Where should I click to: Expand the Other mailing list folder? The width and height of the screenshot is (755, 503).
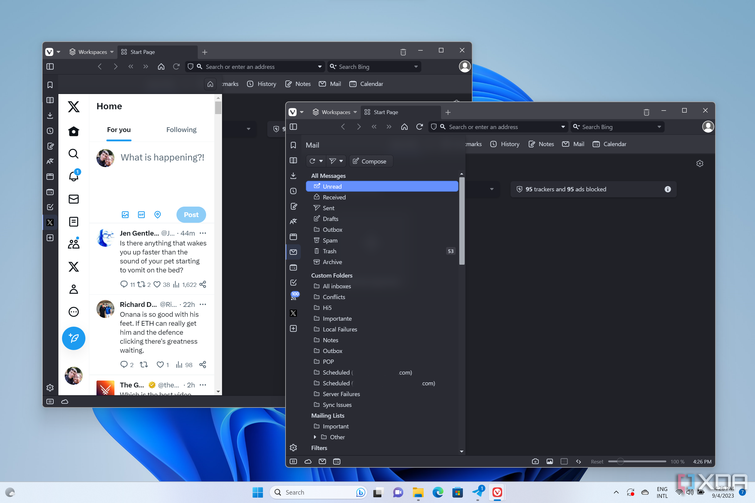pyautogui.click(x=315, y=437)
